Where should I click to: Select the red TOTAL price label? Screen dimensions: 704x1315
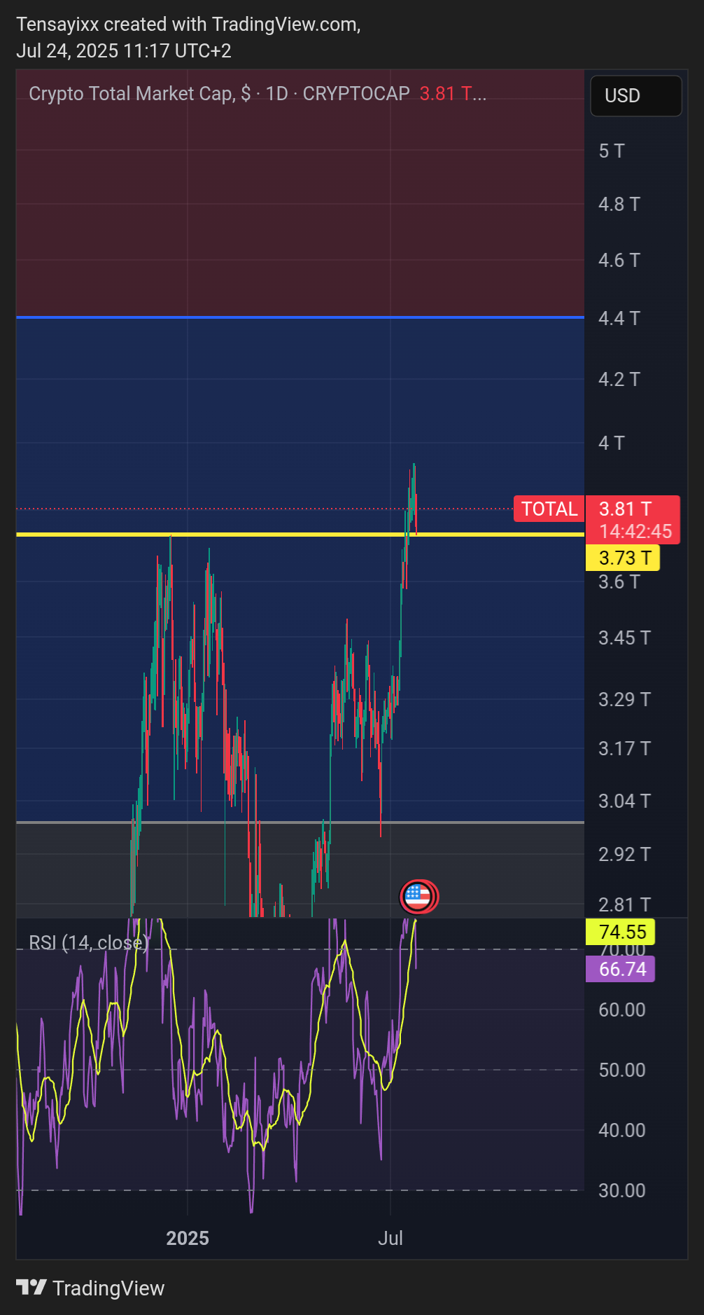[549, 509]
